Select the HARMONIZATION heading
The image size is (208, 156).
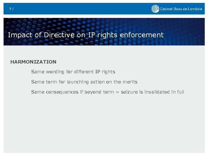coord(33,62)
